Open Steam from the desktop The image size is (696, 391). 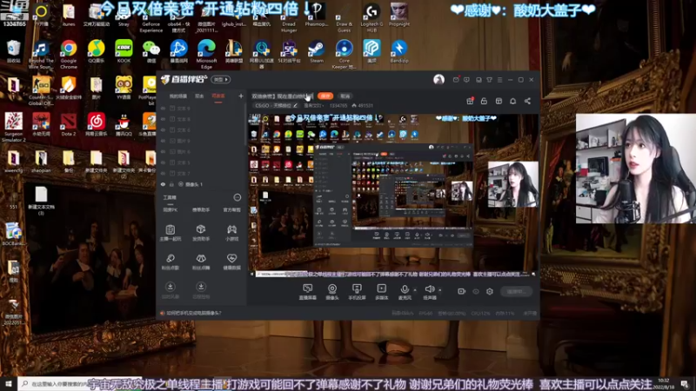(317, 51)
